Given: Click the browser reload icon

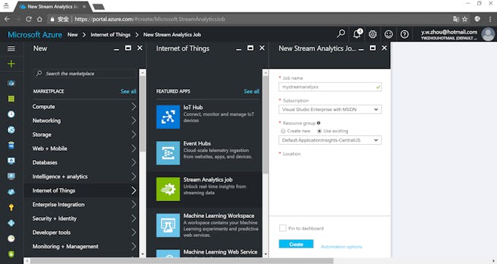Looking at the screenshot, I should point(29,19).
